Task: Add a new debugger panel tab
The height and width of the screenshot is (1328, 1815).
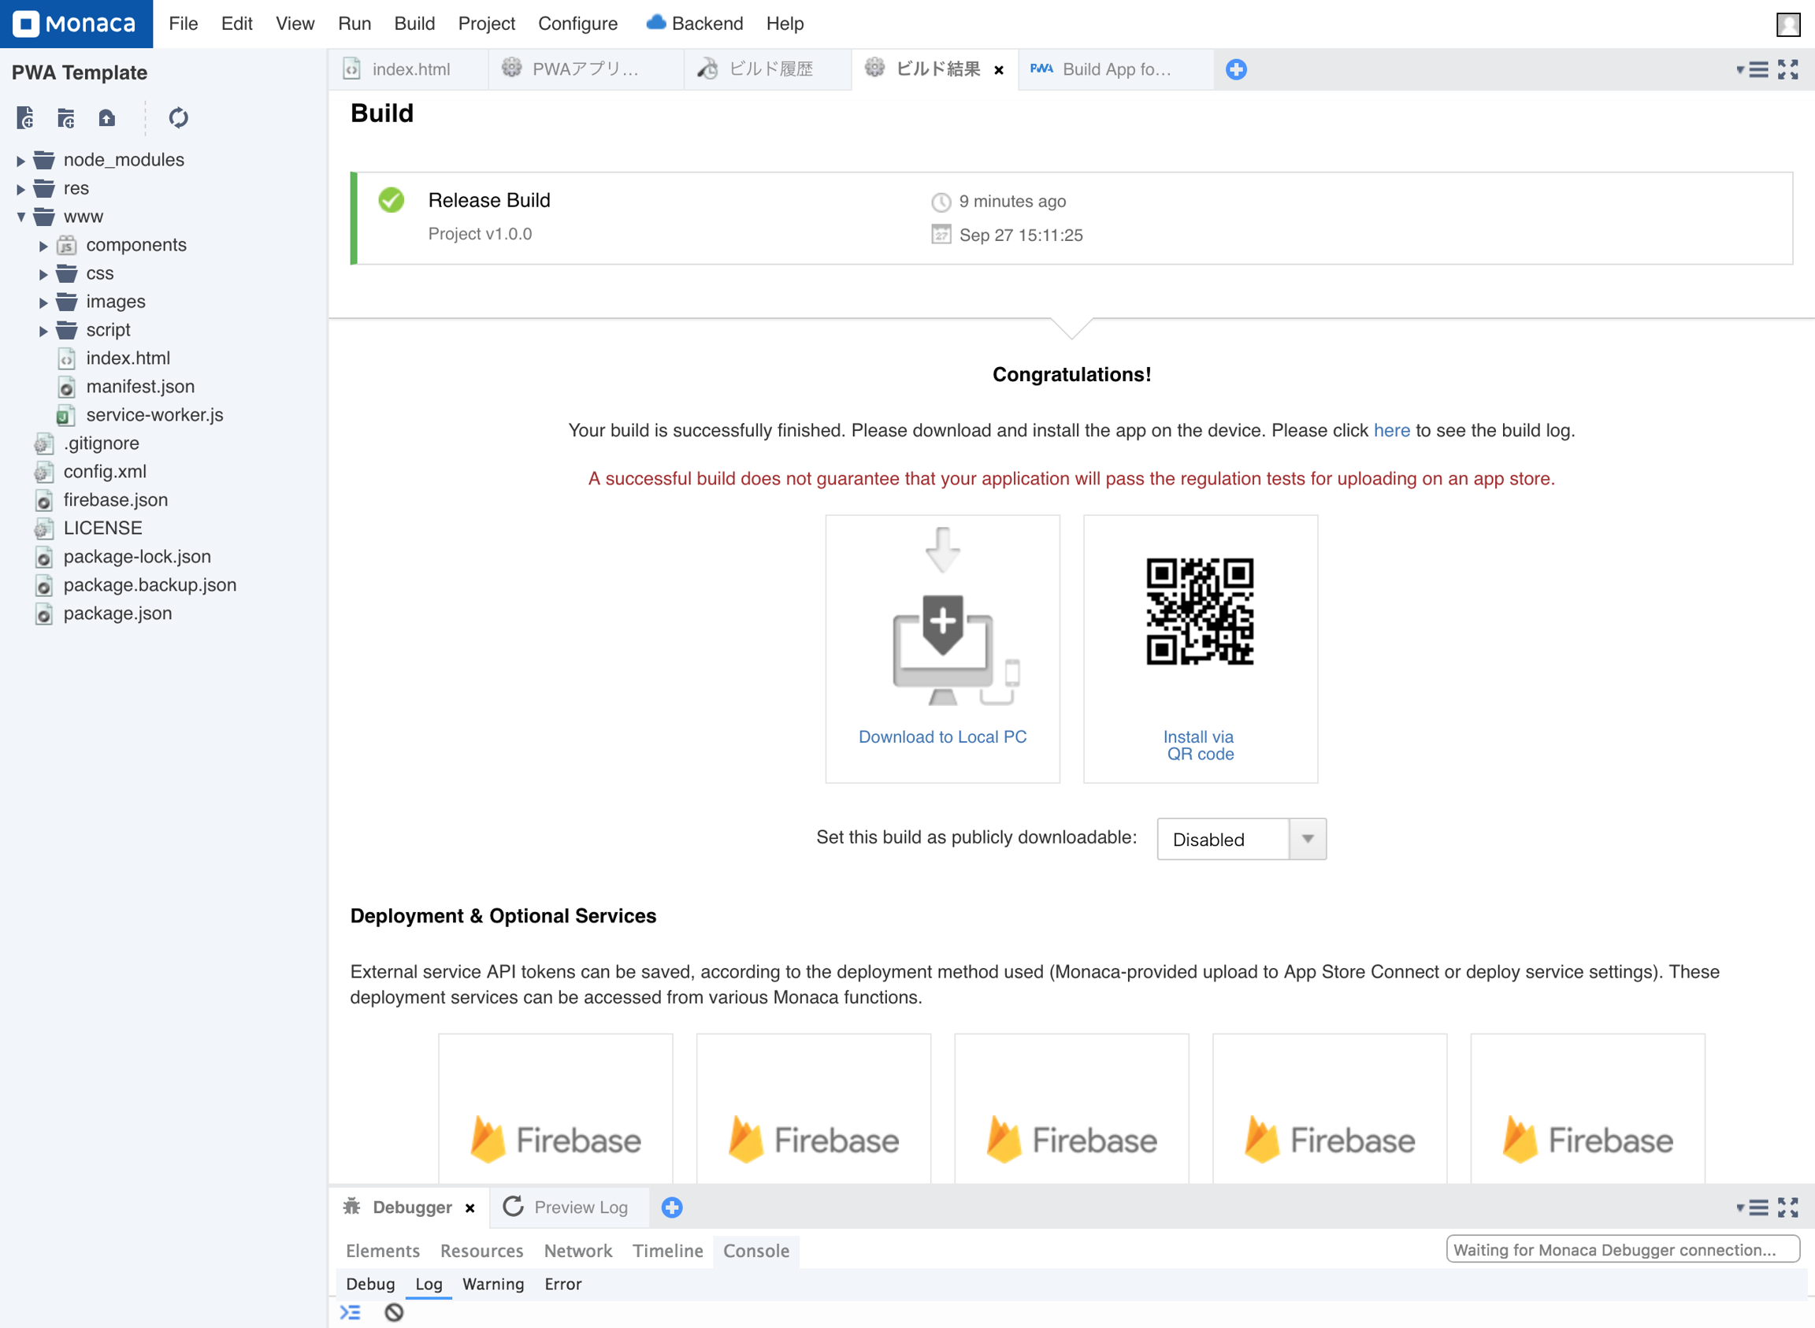Action: click(672, 1207)
